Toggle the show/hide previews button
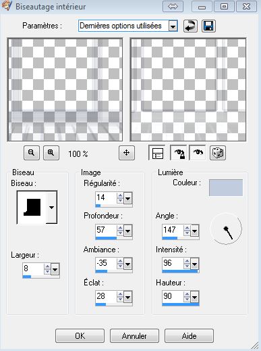The width and height of the screenshot is (261, 351). [157, 153]
